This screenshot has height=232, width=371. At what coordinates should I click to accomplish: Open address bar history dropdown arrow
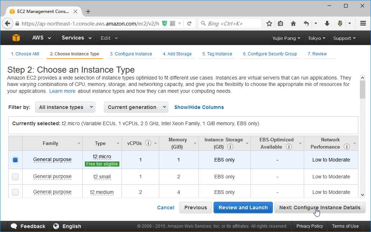point(180,24)
